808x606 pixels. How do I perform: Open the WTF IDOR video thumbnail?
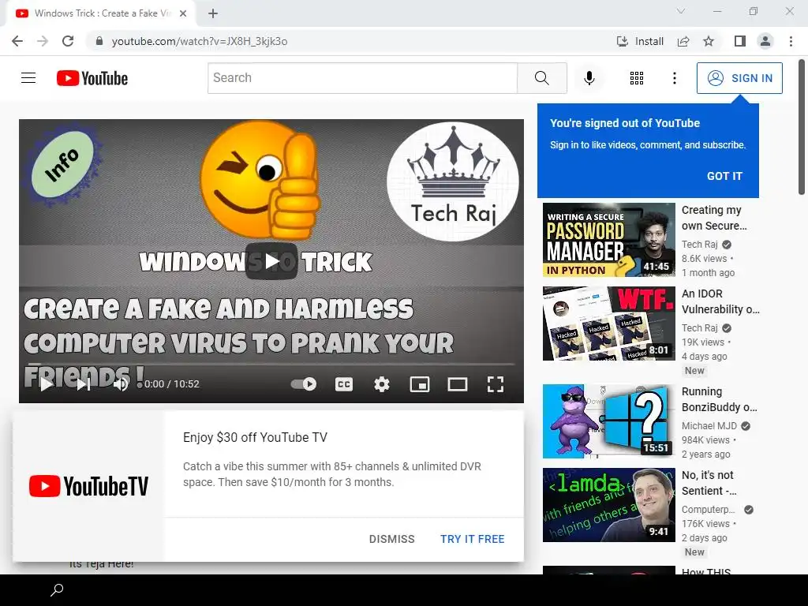(x=608, y=323)
